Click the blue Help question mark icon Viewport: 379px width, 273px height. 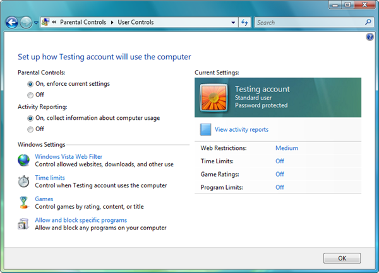(370, 37)
